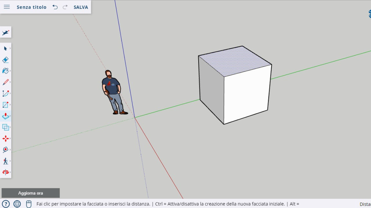Image resolution: width=371 pixels, height=208 pixels.
Task: Activate the Orbit tool
Action: pos(6,150)
